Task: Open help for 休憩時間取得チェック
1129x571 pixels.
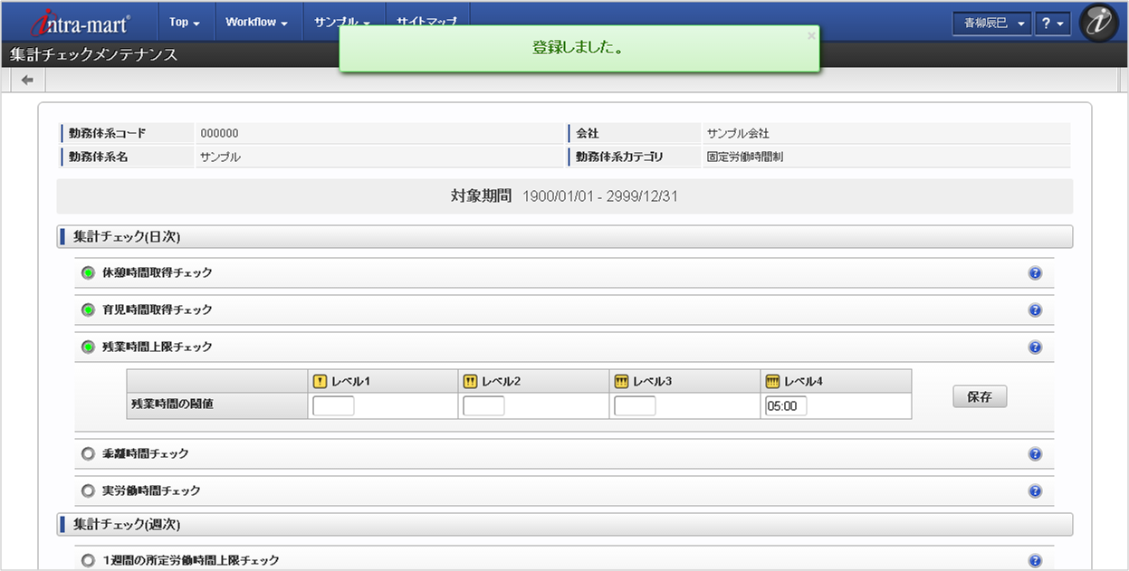Action: 1035,273
